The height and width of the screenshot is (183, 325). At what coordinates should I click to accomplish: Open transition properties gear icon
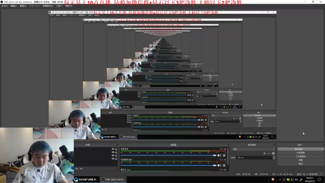coord(273,153)
